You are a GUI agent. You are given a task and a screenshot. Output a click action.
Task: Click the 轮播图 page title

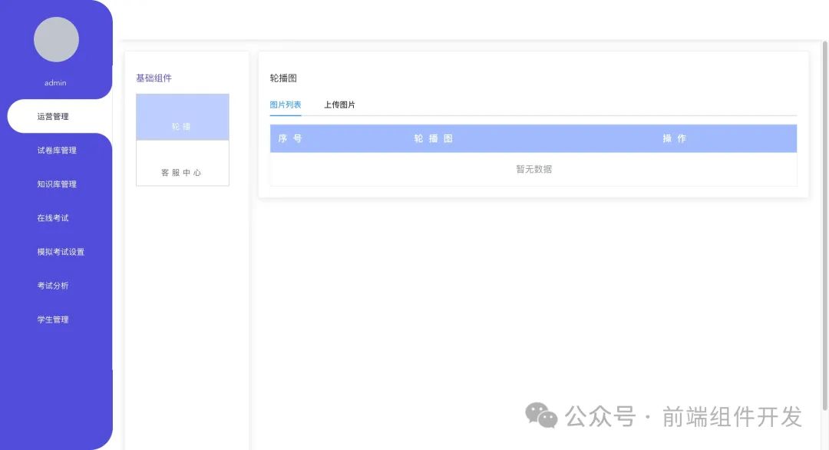(283, 77)
